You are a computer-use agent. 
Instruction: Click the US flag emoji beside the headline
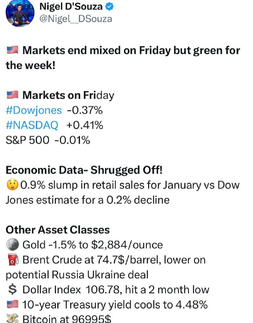13,50
